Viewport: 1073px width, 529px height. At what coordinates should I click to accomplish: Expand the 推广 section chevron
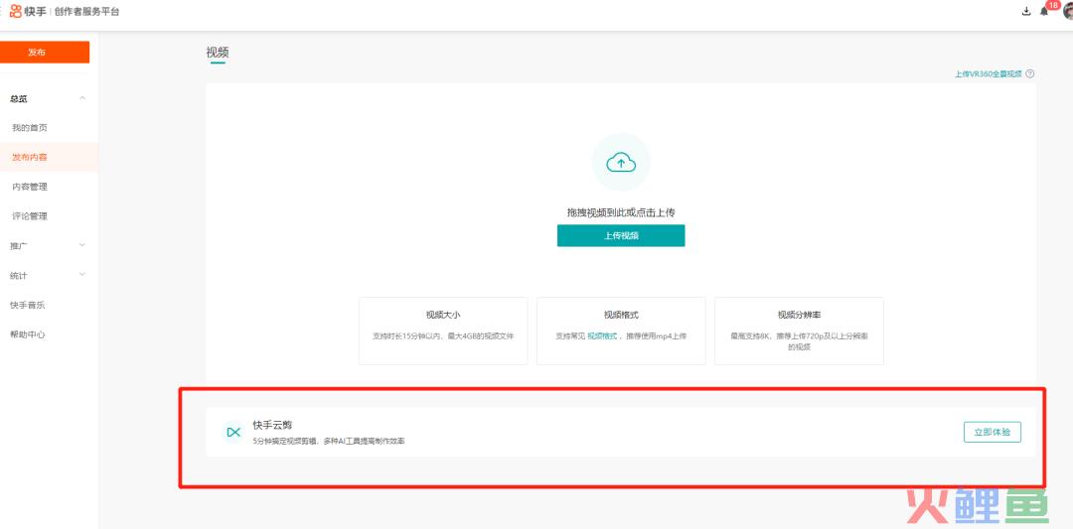click(82, 245)
